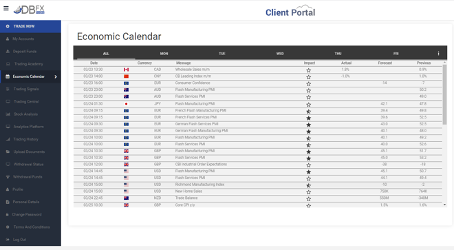Open Trading Signals in sidebar
Viewport: 454px width, 250px height.
tap(26, 89)
